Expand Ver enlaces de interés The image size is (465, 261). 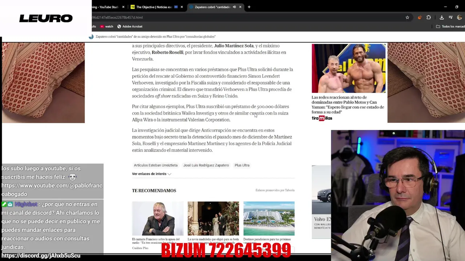point(151,174)
